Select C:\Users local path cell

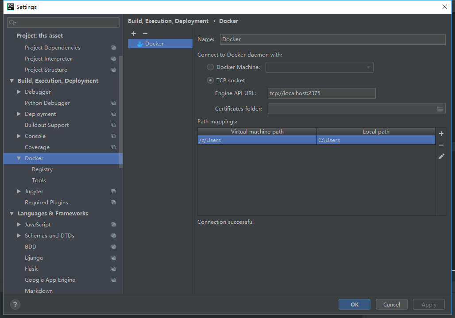(x=376, y=140)
